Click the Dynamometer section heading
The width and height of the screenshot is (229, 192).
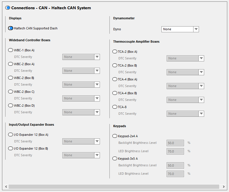point(124,18)
